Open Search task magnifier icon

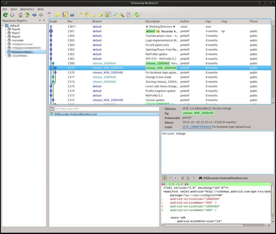point(122,15)
